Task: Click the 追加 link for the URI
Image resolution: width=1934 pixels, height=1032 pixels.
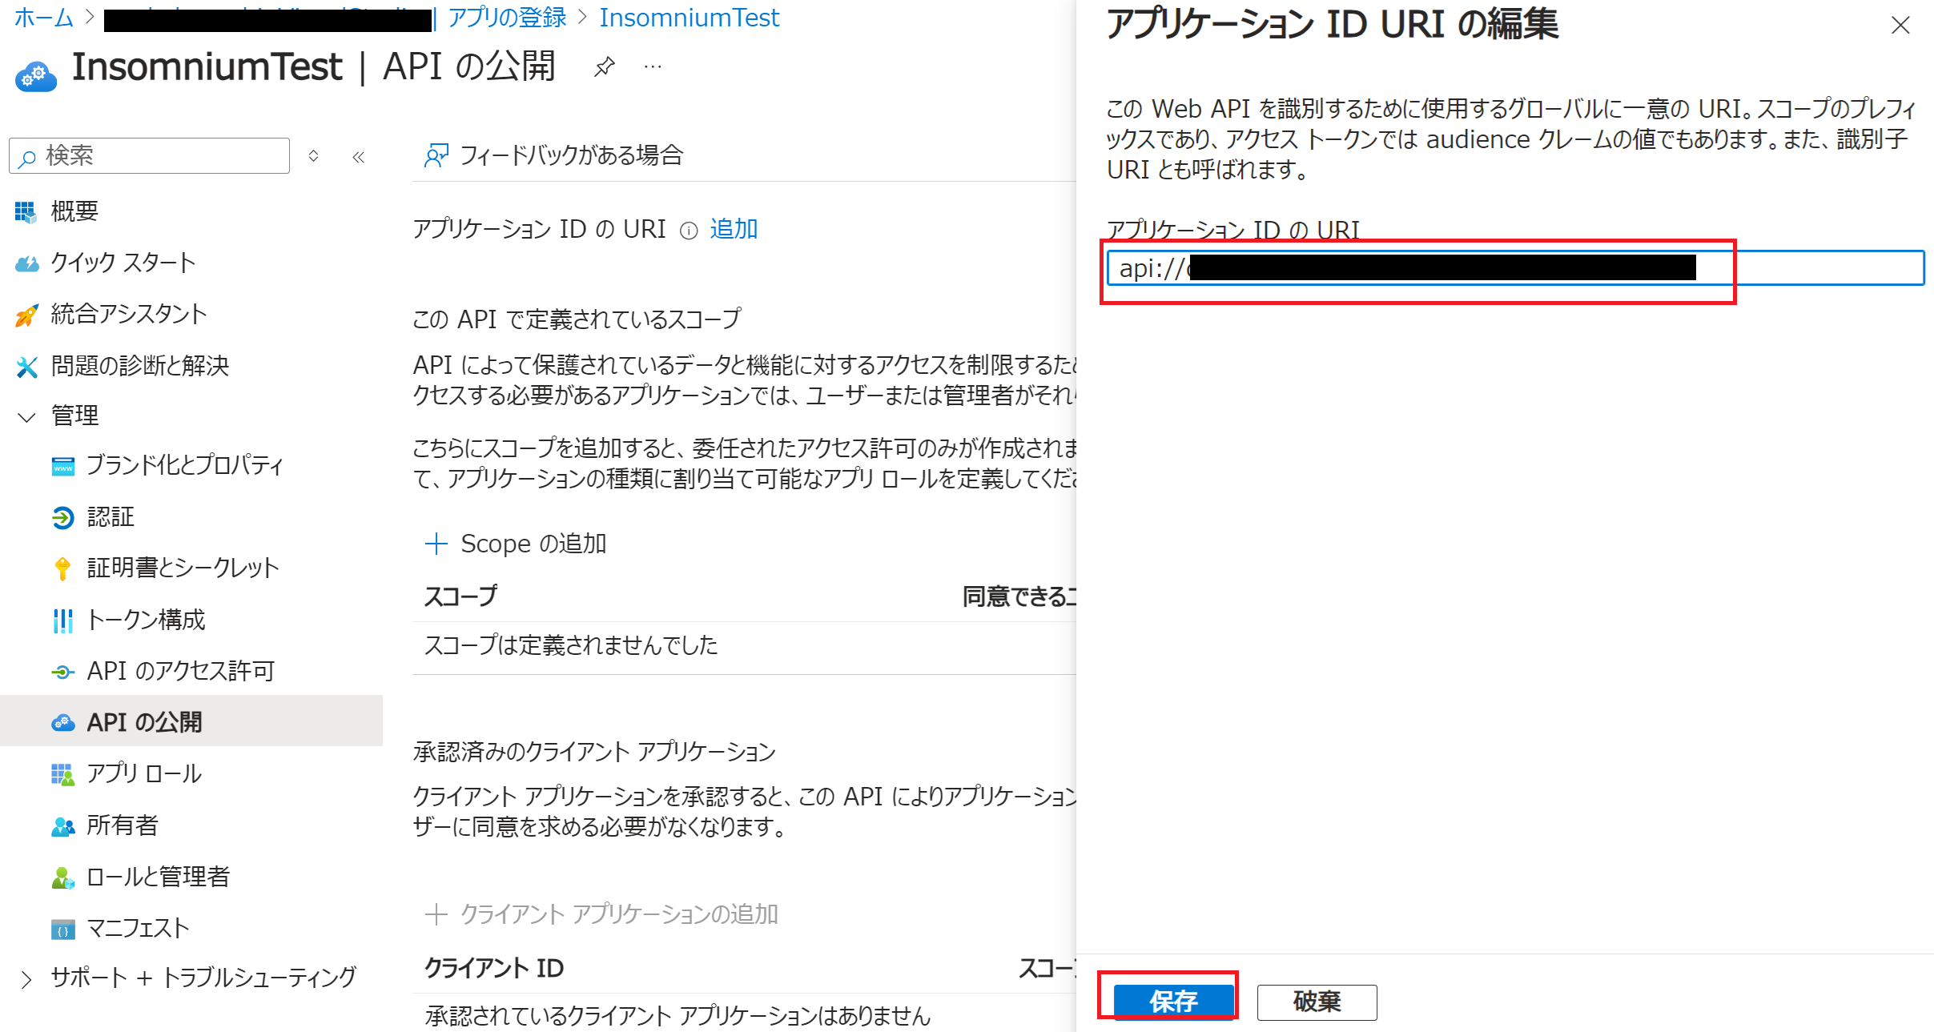Action: (734, 229)
